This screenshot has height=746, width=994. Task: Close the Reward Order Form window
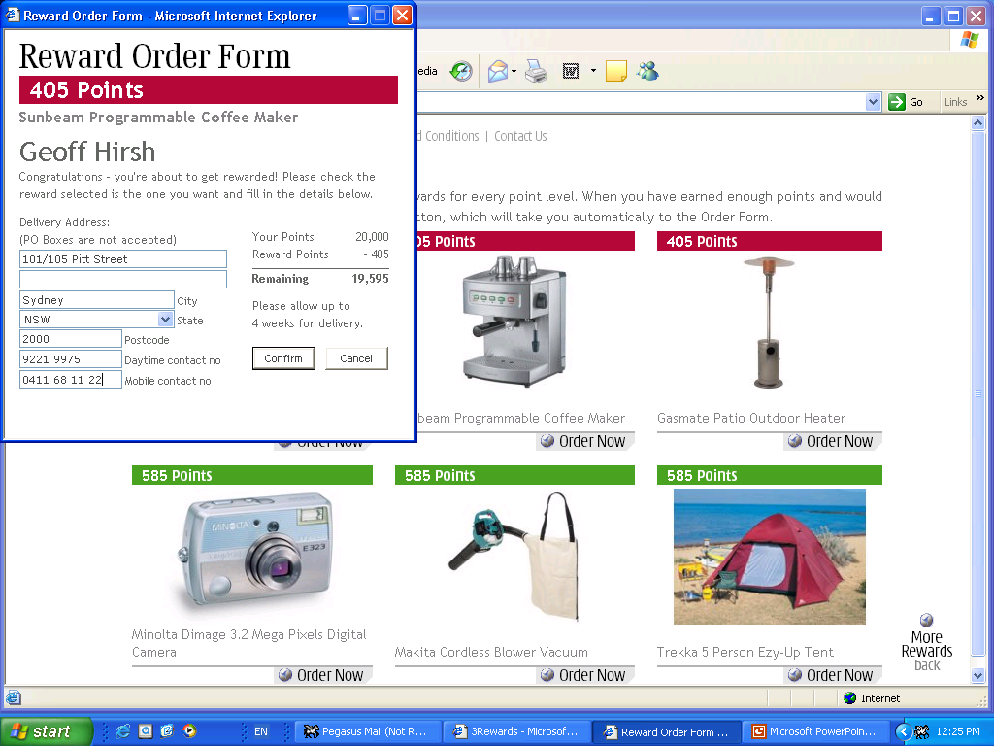(x=403, y=16)
